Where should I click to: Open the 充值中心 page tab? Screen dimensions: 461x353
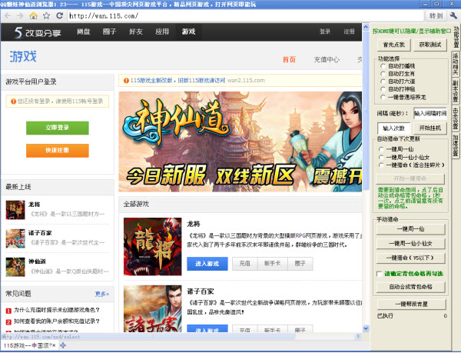(327, 60)
